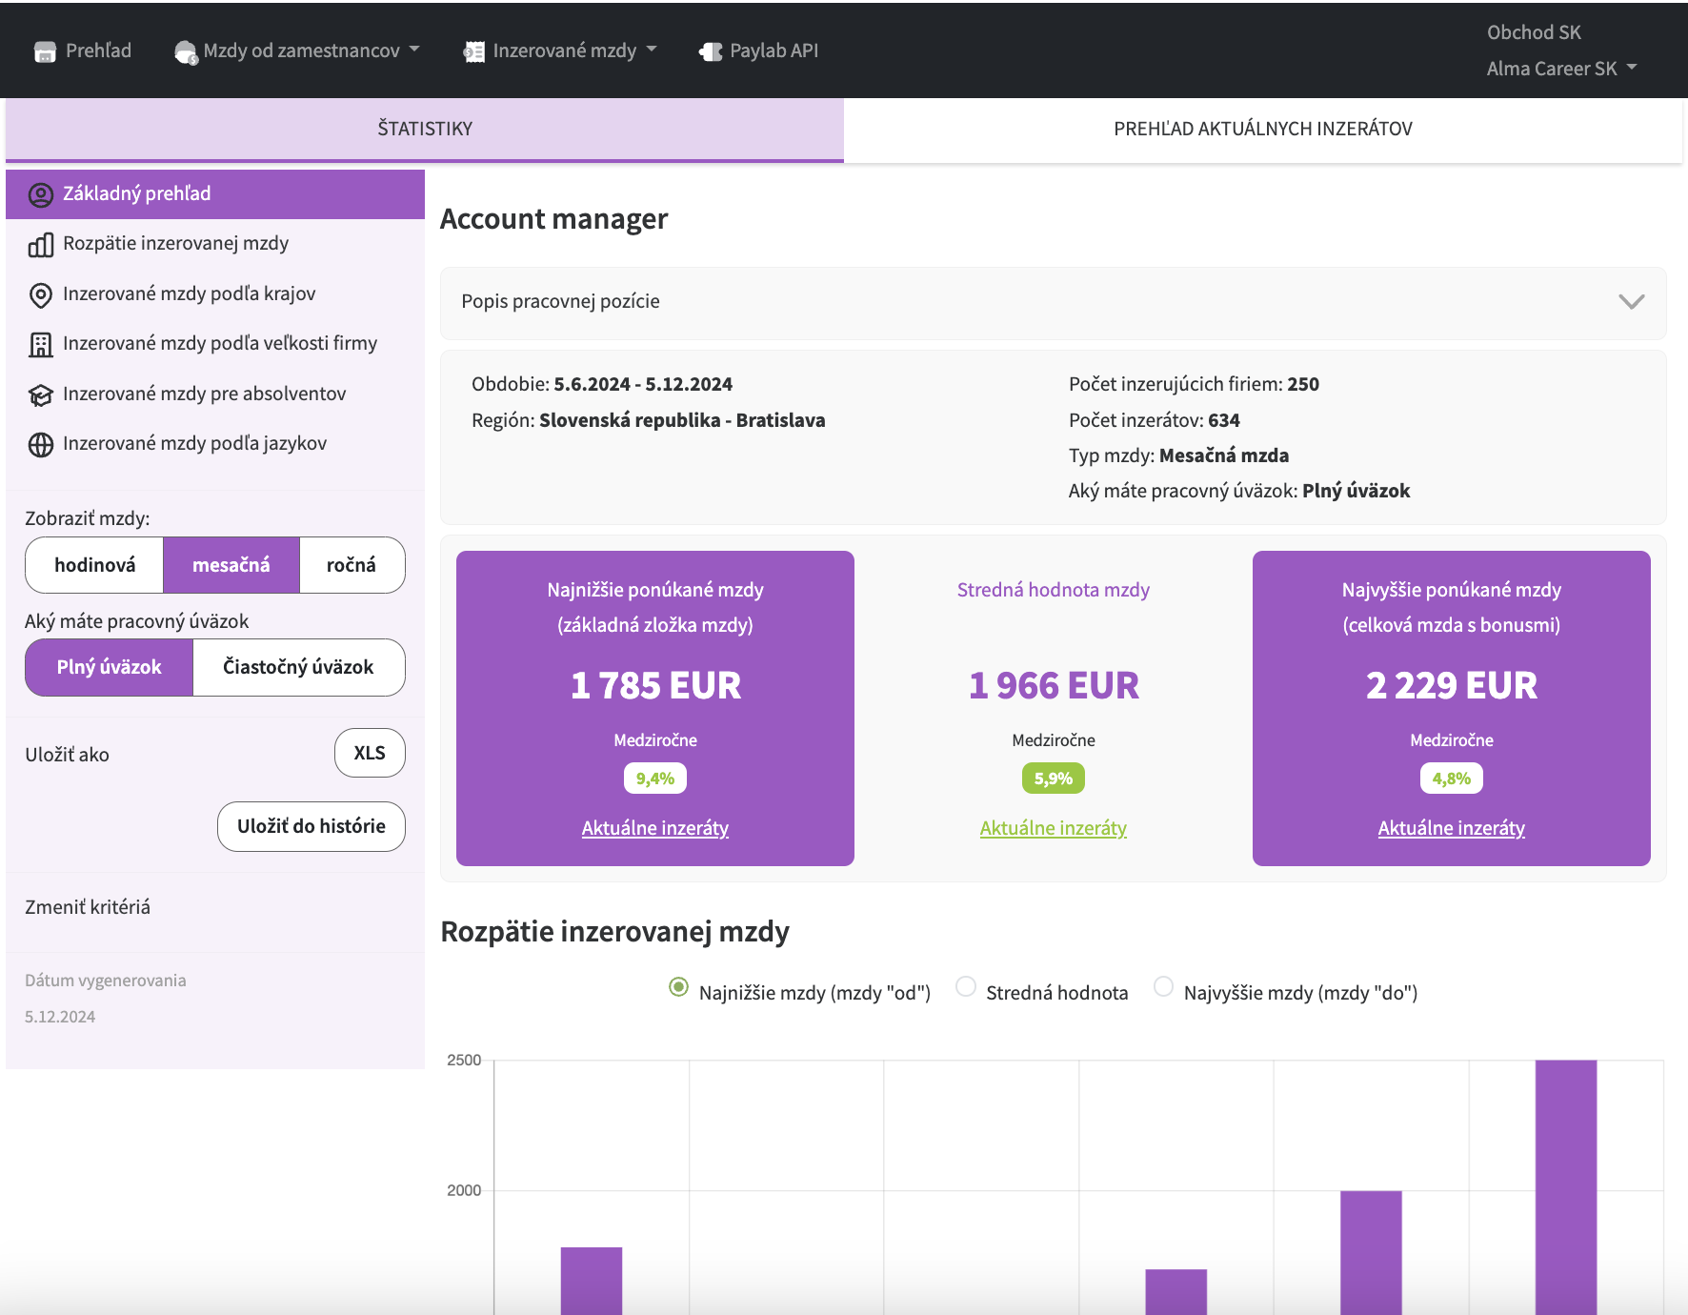Click the 1 785 EUR lowest wage value
The image size is (1688, 1315).
[655, 685]
